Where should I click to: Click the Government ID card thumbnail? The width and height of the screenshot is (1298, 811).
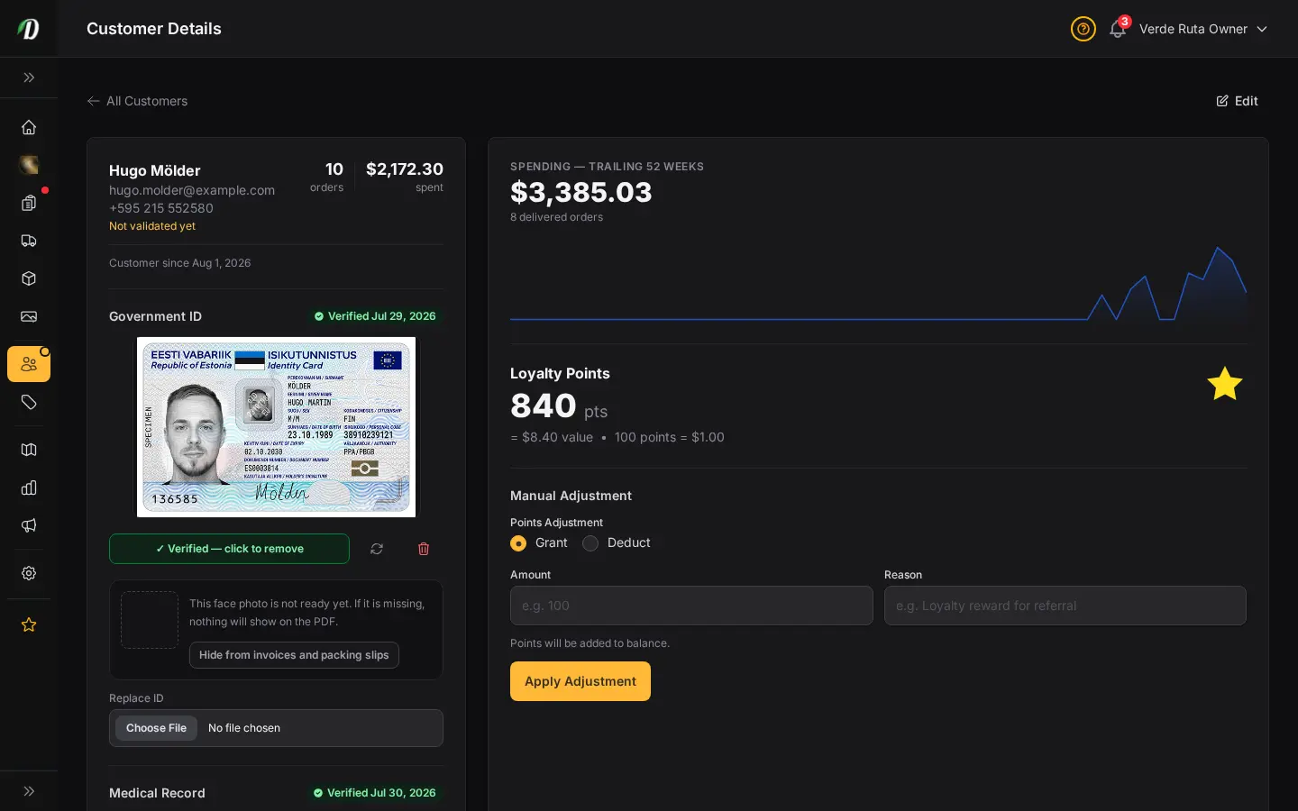tap(276, 427)
